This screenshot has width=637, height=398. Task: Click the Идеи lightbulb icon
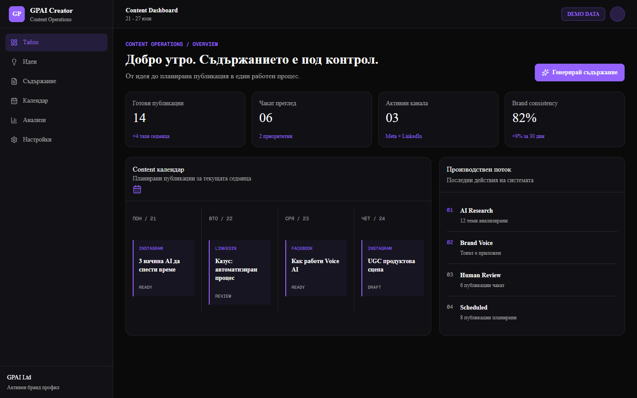point(14,62)
